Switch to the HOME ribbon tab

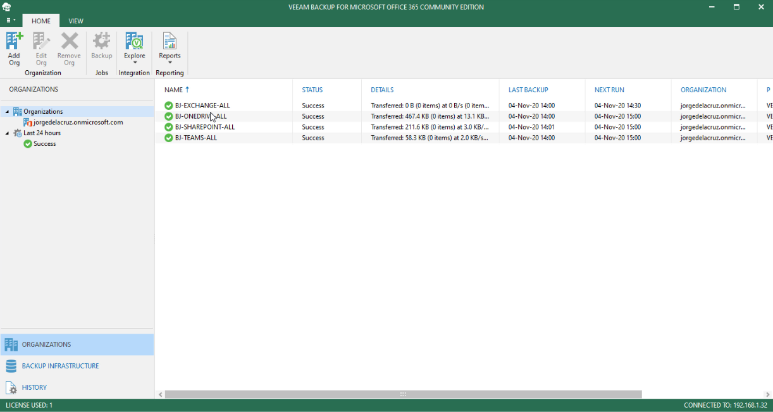click(x=41, y=21)
